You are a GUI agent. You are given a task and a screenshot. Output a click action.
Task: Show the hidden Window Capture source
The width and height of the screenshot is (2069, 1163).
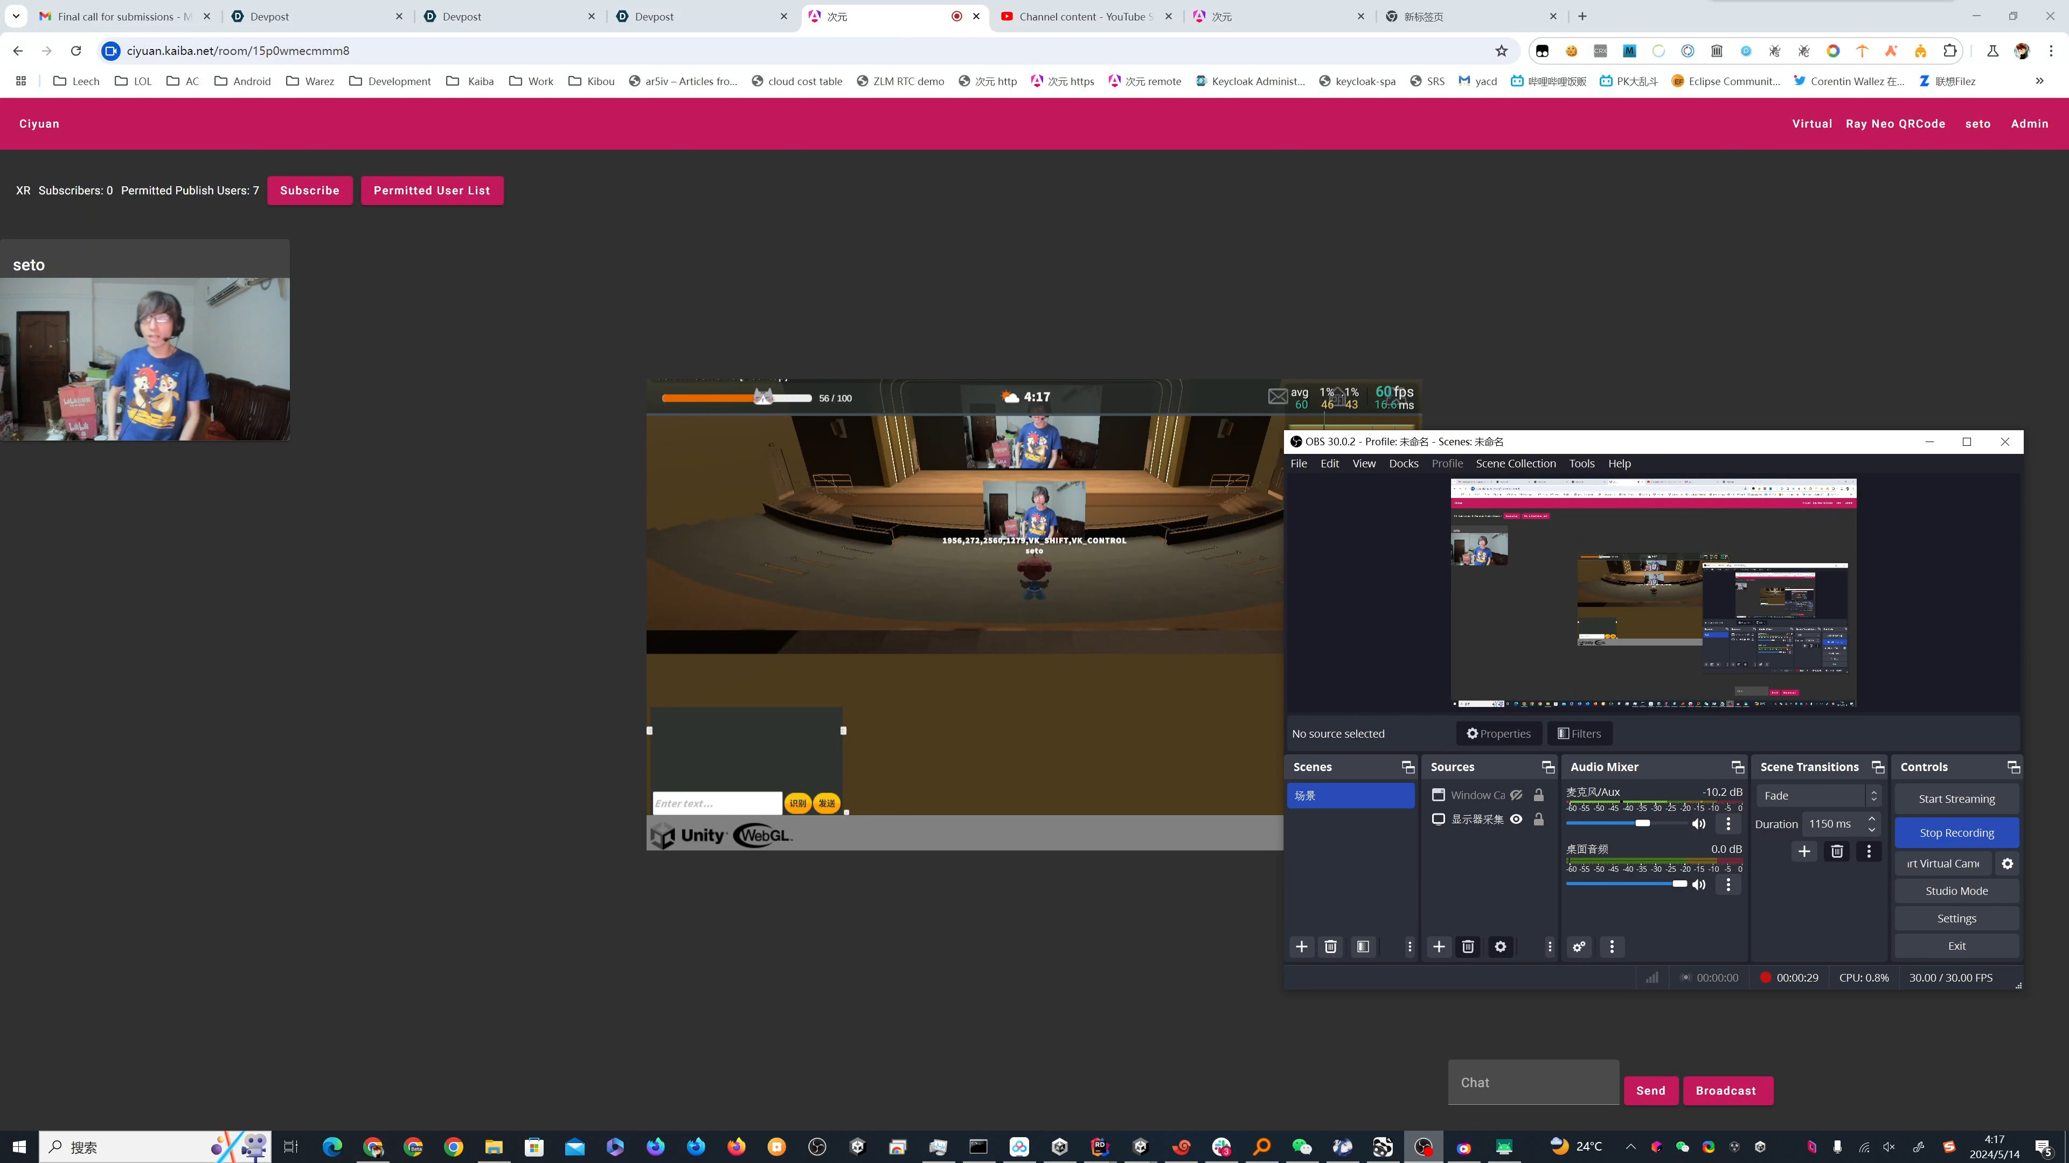pos(1516,795)
